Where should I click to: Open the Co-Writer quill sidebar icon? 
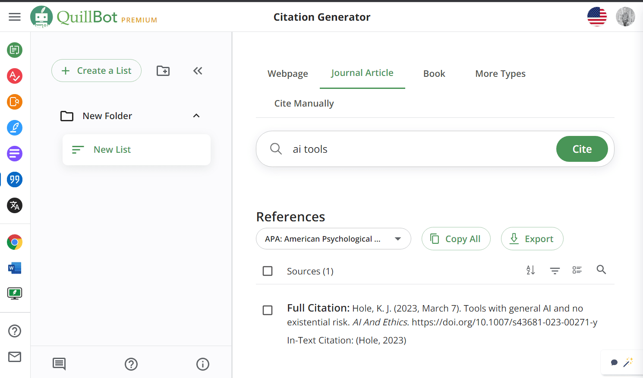15,128
